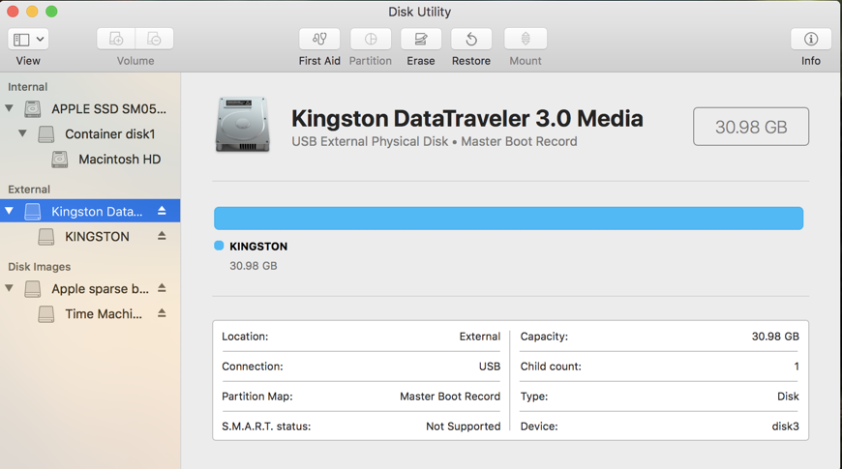The height and width of the screenshot is (469, 842).
Task: Collapse the Container disk1 disclosure triangle
Action: point(22,133)
